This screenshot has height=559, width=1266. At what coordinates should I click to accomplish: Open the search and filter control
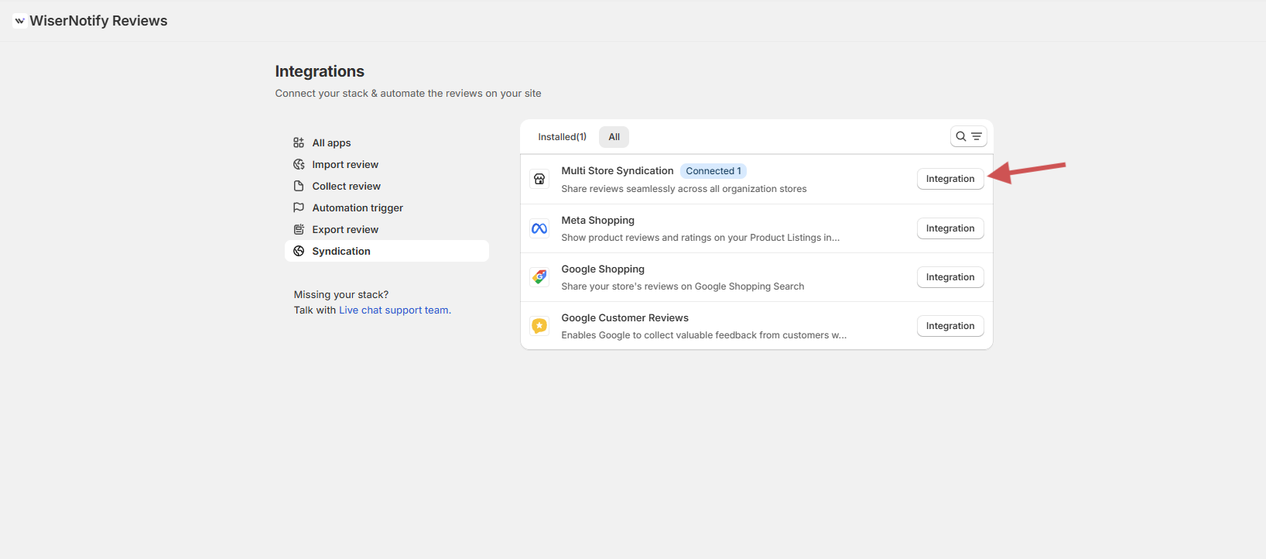968,136
